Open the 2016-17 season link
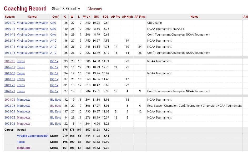Viewport: 248px width, 152px height. coord(10,67)
